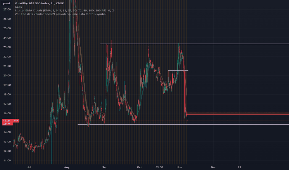Click the 16.00 price axis label
Viewport: 289px width, 170px height.
click(x=7, y=113)
